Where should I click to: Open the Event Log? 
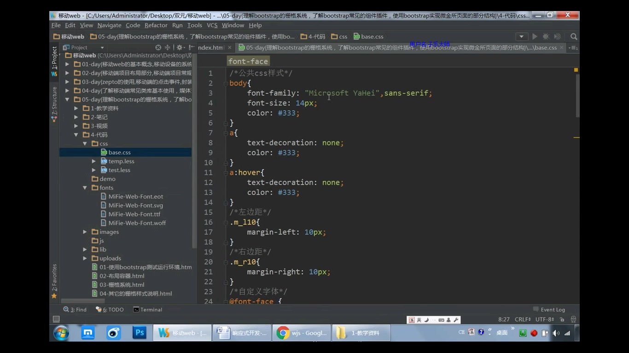(549, 310)
